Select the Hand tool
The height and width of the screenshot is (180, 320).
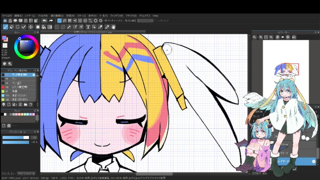pos(113,27)
